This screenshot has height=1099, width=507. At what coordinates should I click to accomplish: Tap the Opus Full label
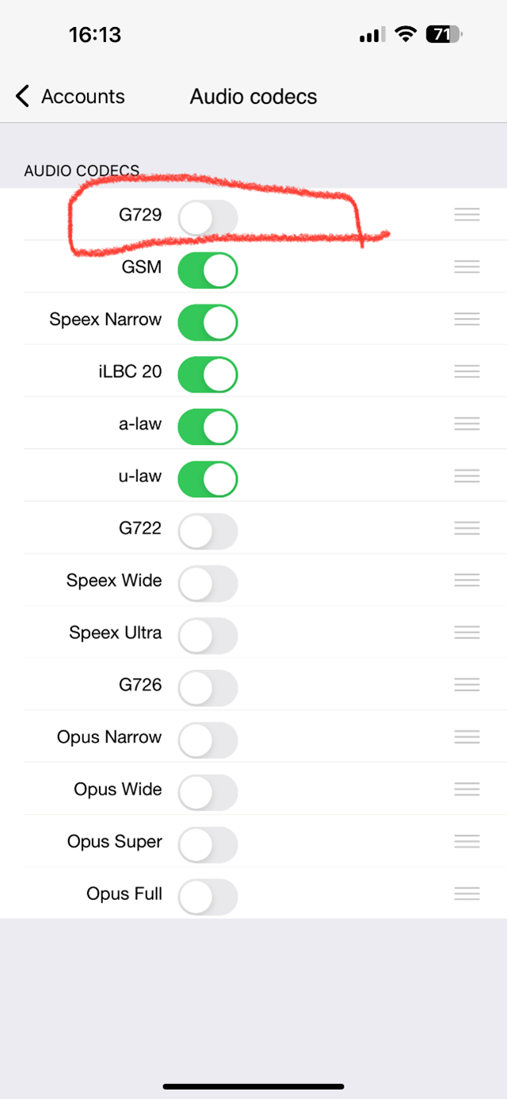(124, 894)
